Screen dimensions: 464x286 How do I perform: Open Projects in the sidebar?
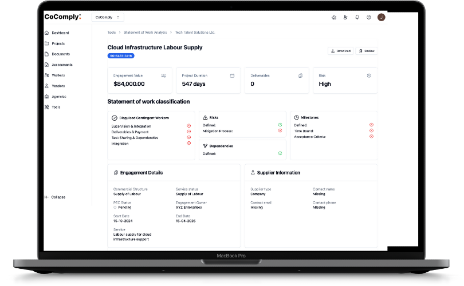(x=55, y=43)
